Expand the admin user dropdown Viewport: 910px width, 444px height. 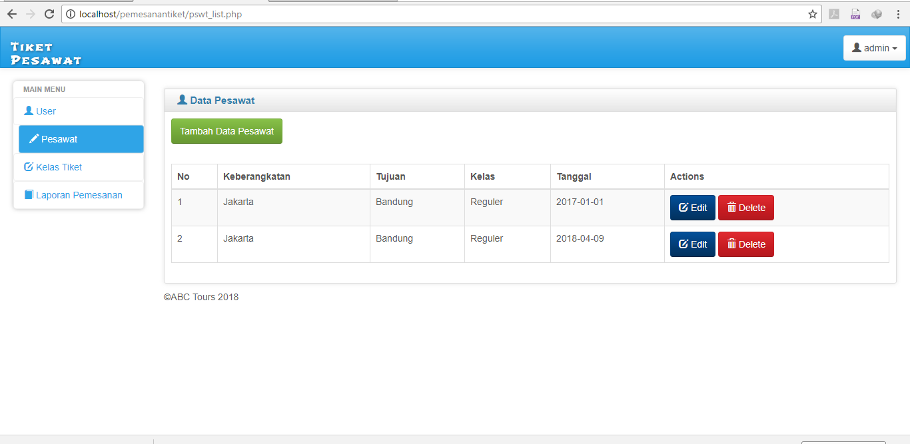point(874,48)
